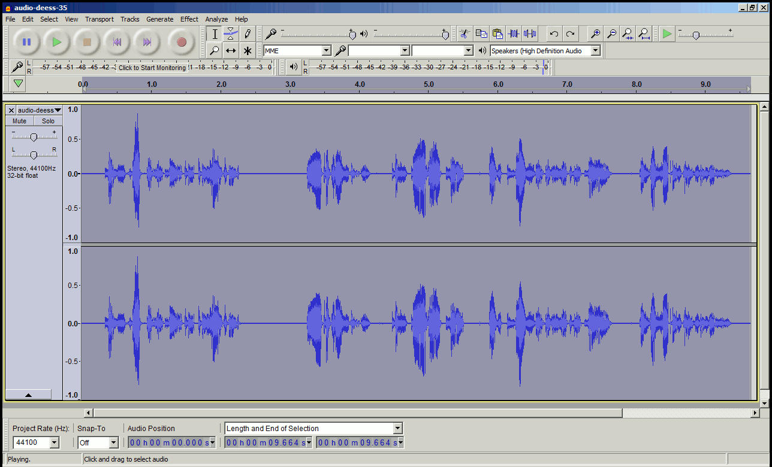Open the Analyze menu

point(216,19)
